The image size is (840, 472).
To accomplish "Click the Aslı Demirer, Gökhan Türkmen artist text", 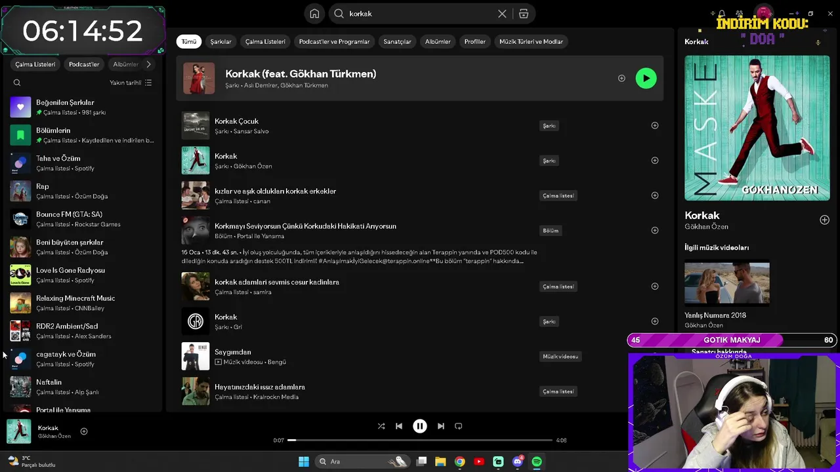I will tap(286, 85).
